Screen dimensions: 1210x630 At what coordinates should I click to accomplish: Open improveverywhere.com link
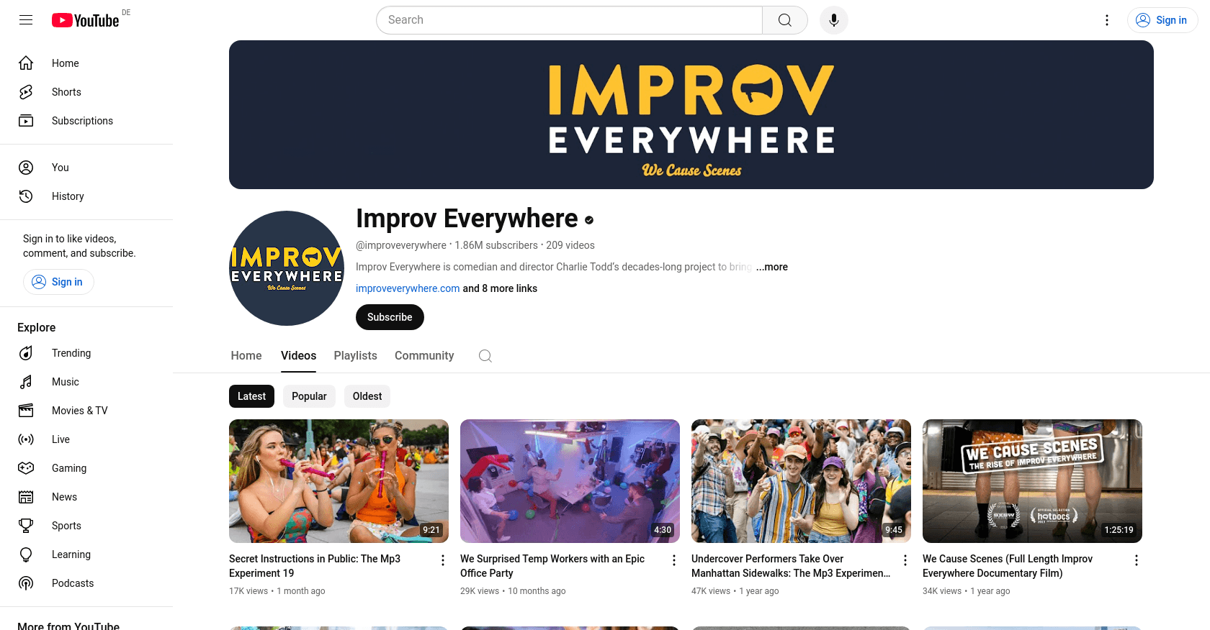pyautogui.click(x=408, y=288)
